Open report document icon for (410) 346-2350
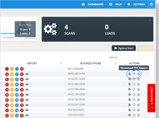The width and height of the screenshot is (159, 118). pos(129,84)
